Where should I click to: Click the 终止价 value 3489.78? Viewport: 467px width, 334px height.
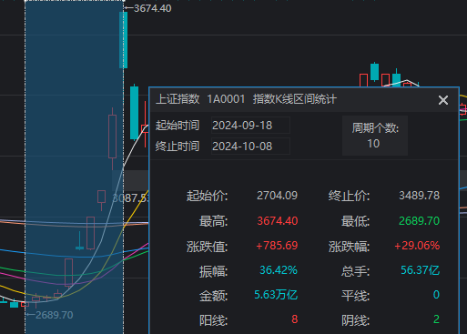(x=419, y=196)
